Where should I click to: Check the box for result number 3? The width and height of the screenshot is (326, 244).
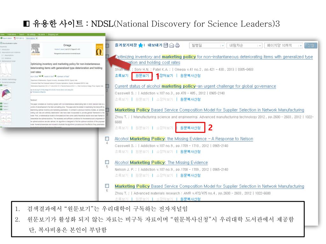(x=107, y=110)
